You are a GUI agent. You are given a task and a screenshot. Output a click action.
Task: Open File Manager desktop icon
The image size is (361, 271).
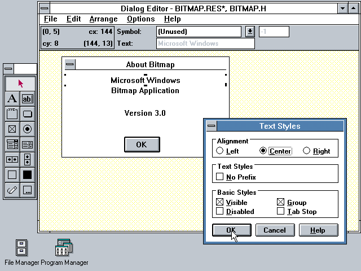[21, 252]
